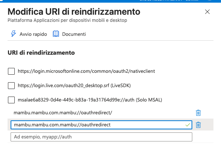Click the 'Modifica URI di reindirizzamento' title

coord(74,12)
